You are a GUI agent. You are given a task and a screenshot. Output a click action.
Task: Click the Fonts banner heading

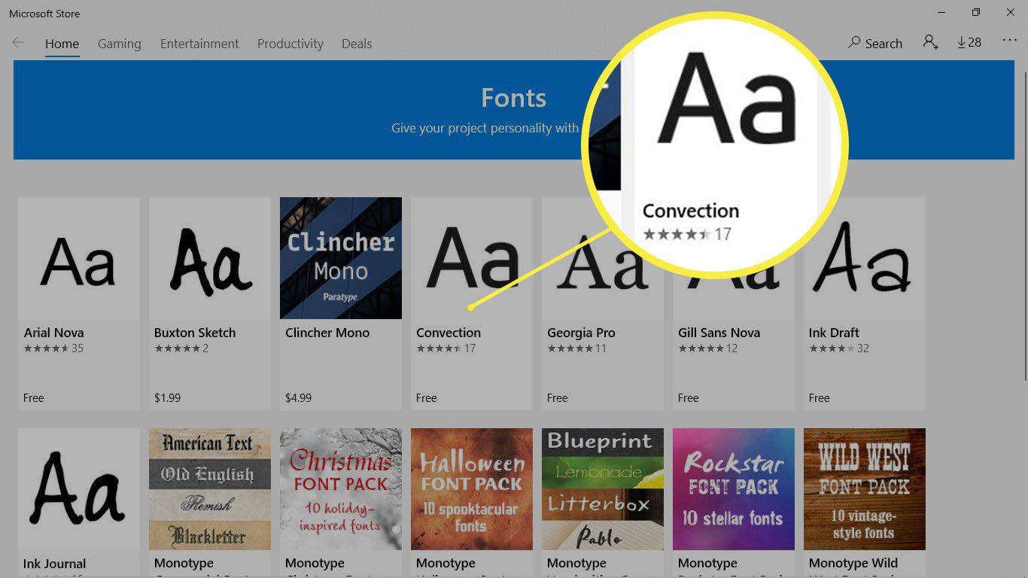[514, 98]
